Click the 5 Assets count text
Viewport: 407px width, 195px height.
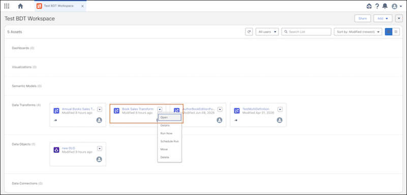(x=15, y=32)
